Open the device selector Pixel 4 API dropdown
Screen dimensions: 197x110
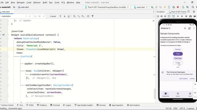click(x=107, y=7)
